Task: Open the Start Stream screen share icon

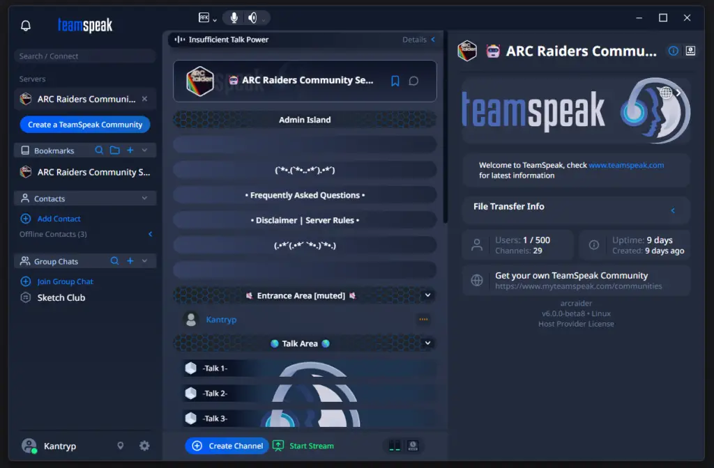Action: pyautogui.click(x=278, y=445)
